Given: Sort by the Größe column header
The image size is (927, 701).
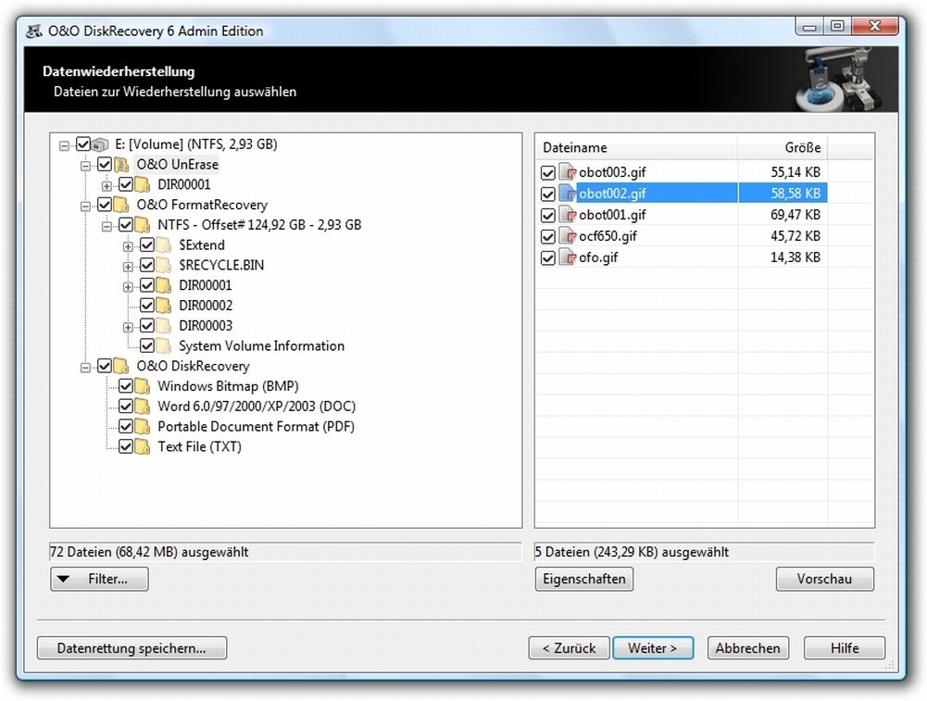Looking at the screenshot, I should 783,147.
